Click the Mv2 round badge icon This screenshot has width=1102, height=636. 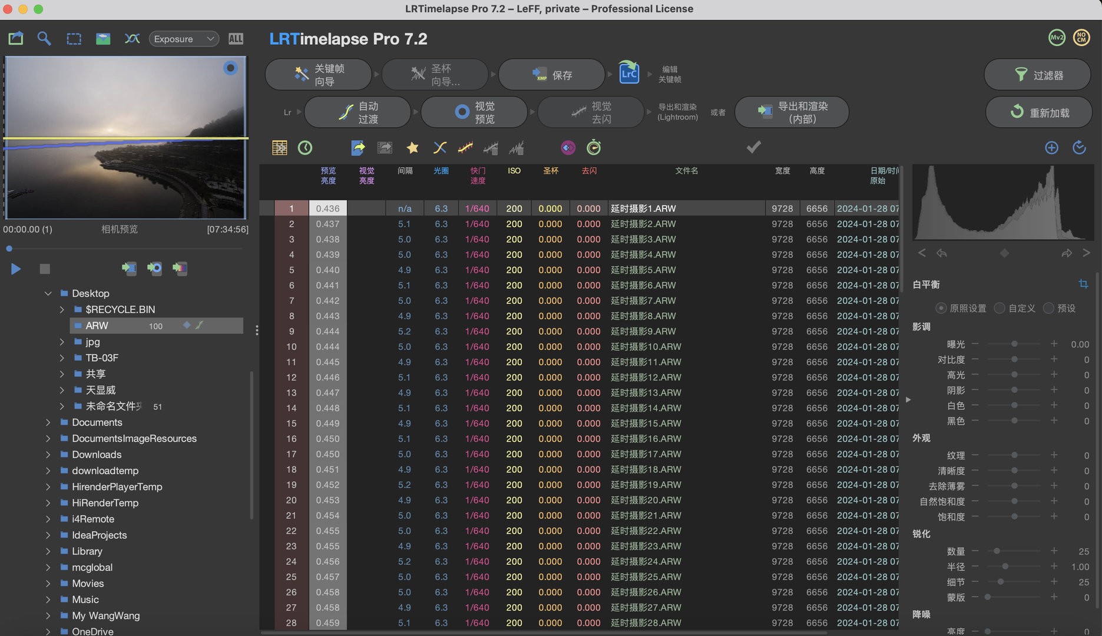[x=1057, y=38]
